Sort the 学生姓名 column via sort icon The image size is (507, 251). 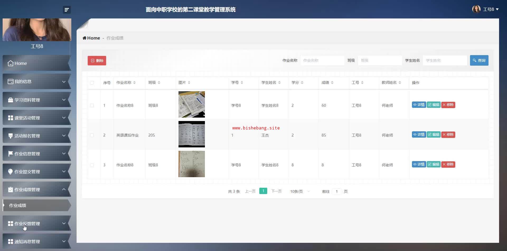[x=279, y=83]
